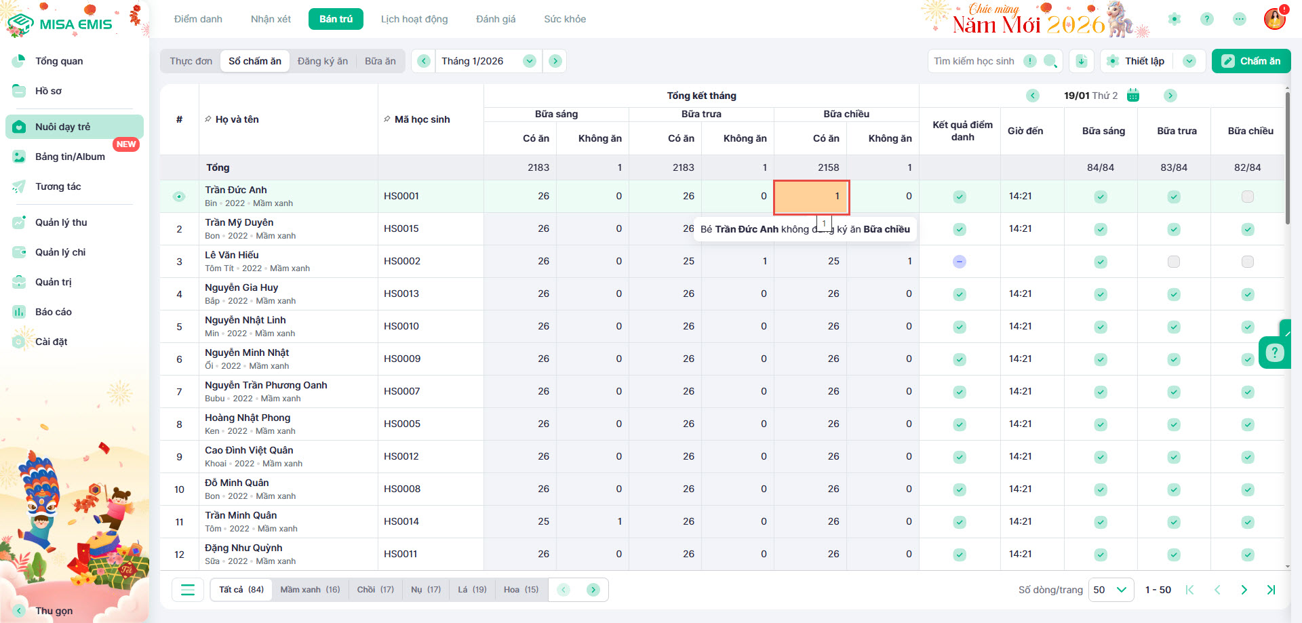The image size is (1302, 623).
Task: Uncheck Bữa sáng for Nguyễn Gia Huy
Action: [x=1101, y=294]
